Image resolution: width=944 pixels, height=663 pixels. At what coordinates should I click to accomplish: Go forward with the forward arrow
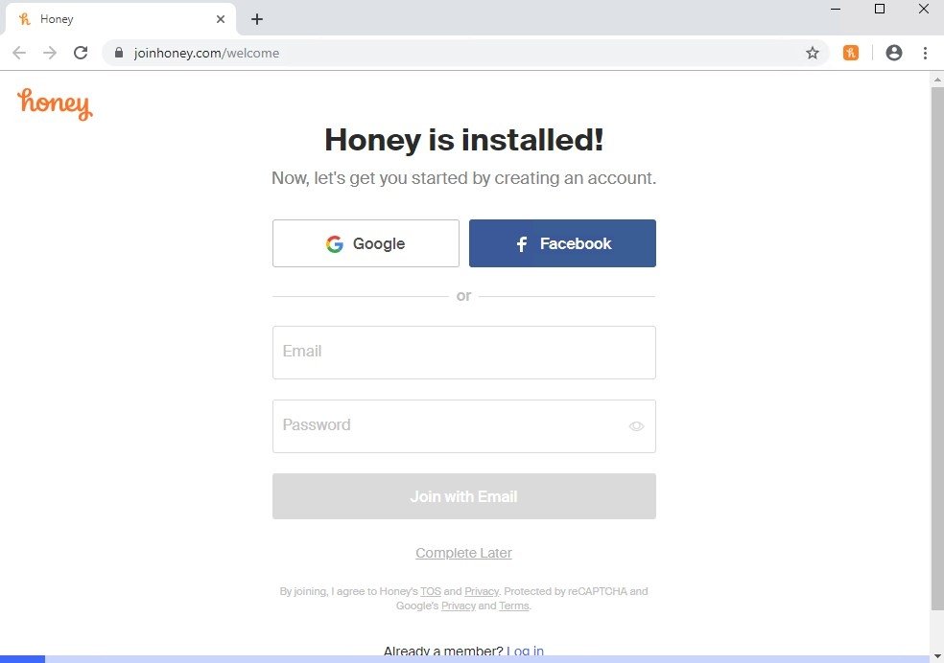click(x=50, y=53)
